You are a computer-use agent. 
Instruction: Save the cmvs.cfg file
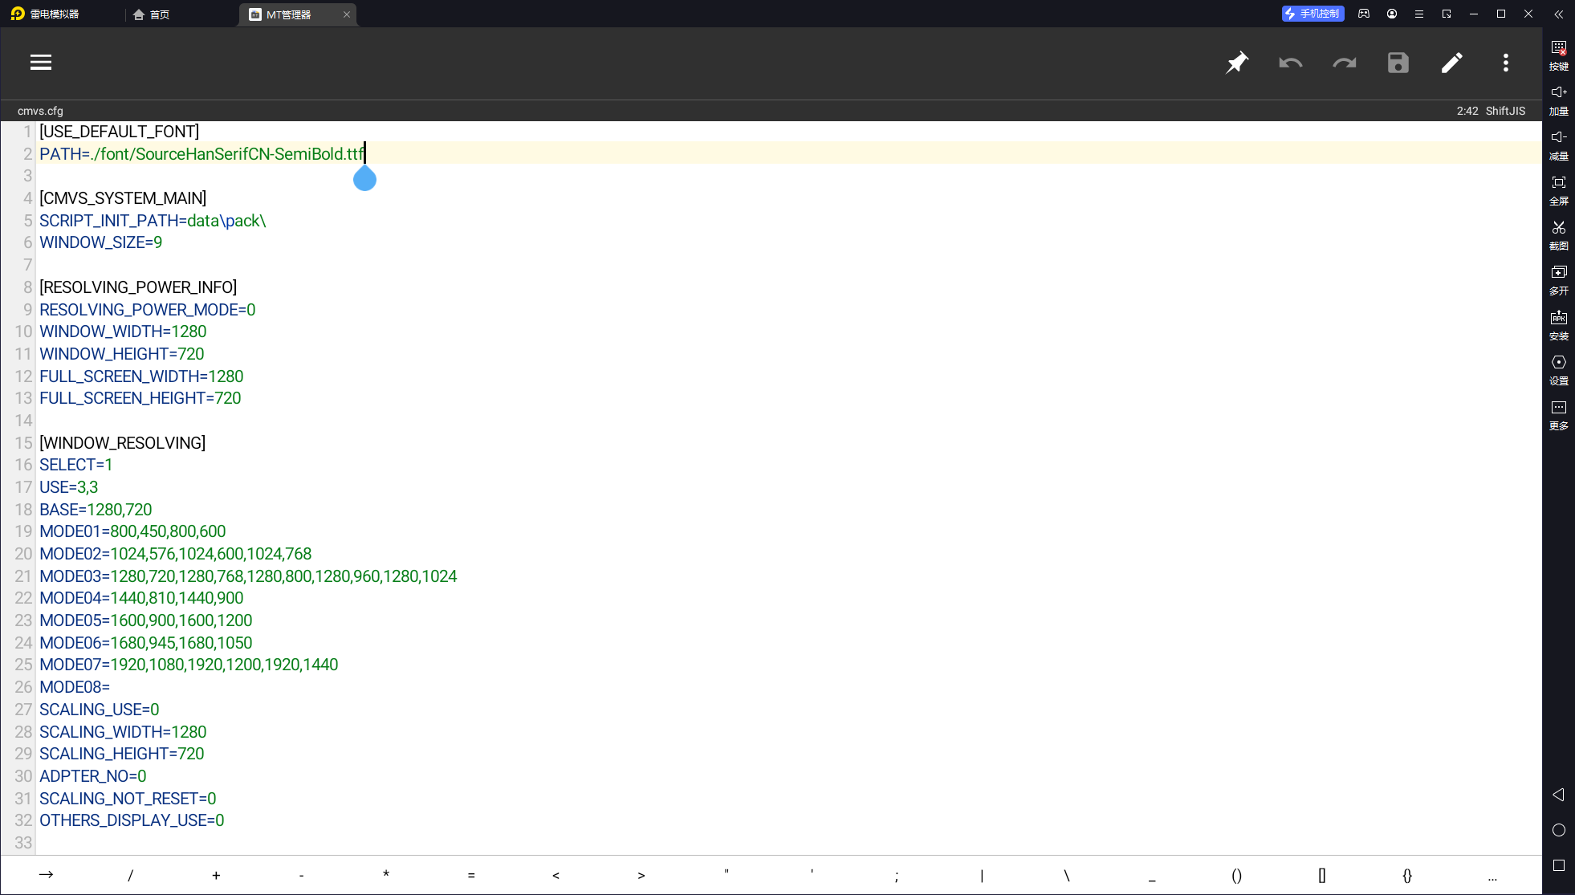(1398, 63)
